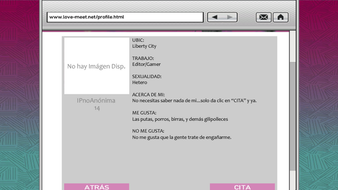Click the browser back arrow
338x190 pixels.
point(215,17)
